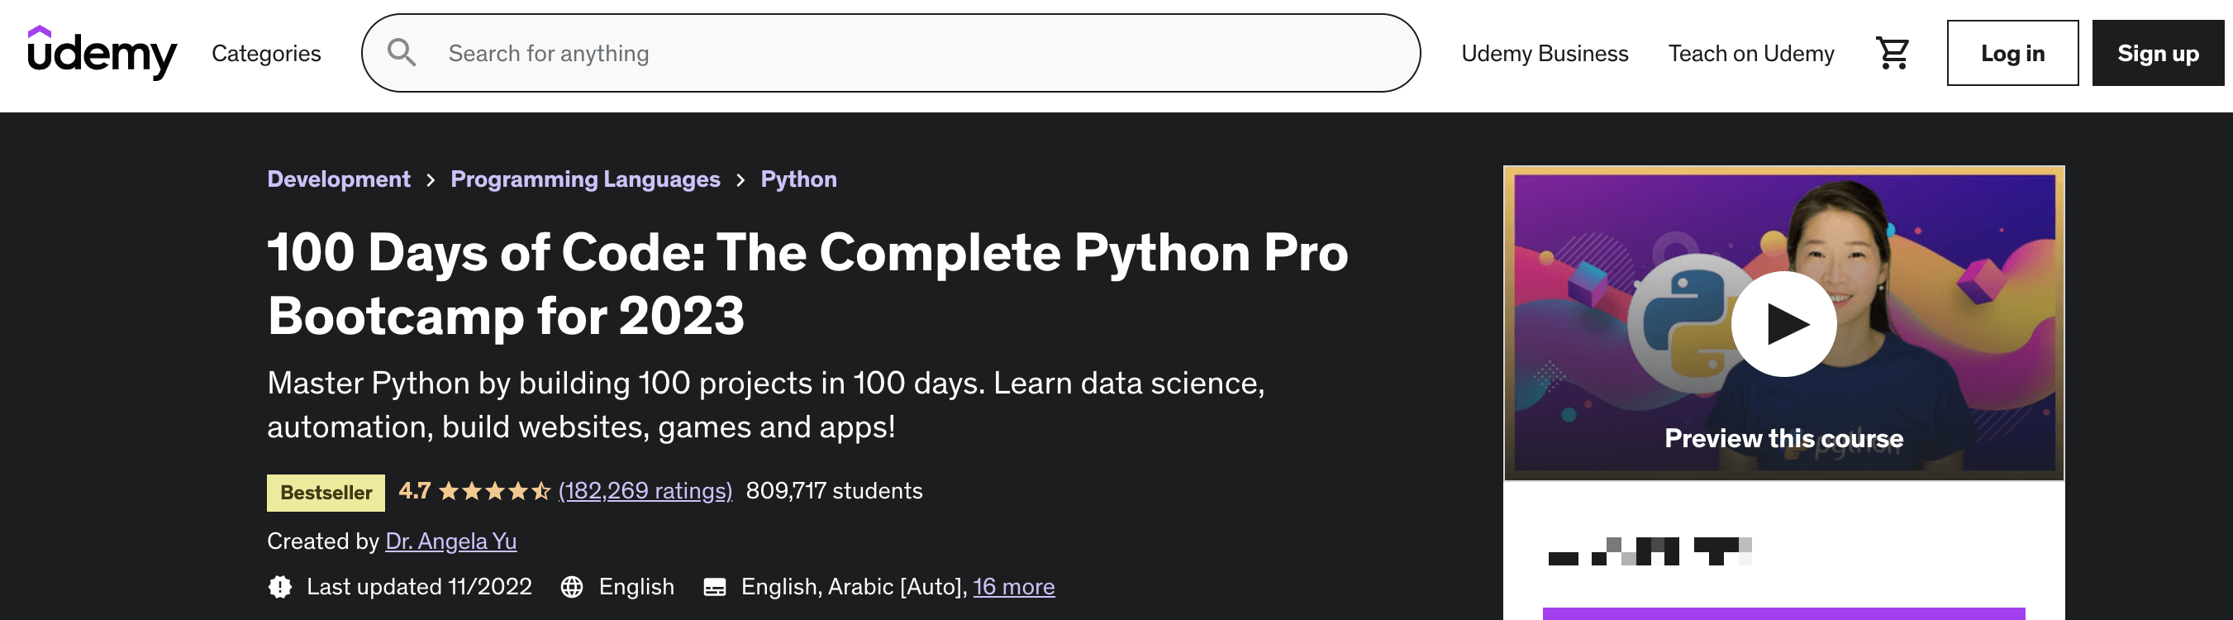Click the Sign up button
Image resolution: width=2233 pixels, height=620 pixels.
pos(2158,53)
